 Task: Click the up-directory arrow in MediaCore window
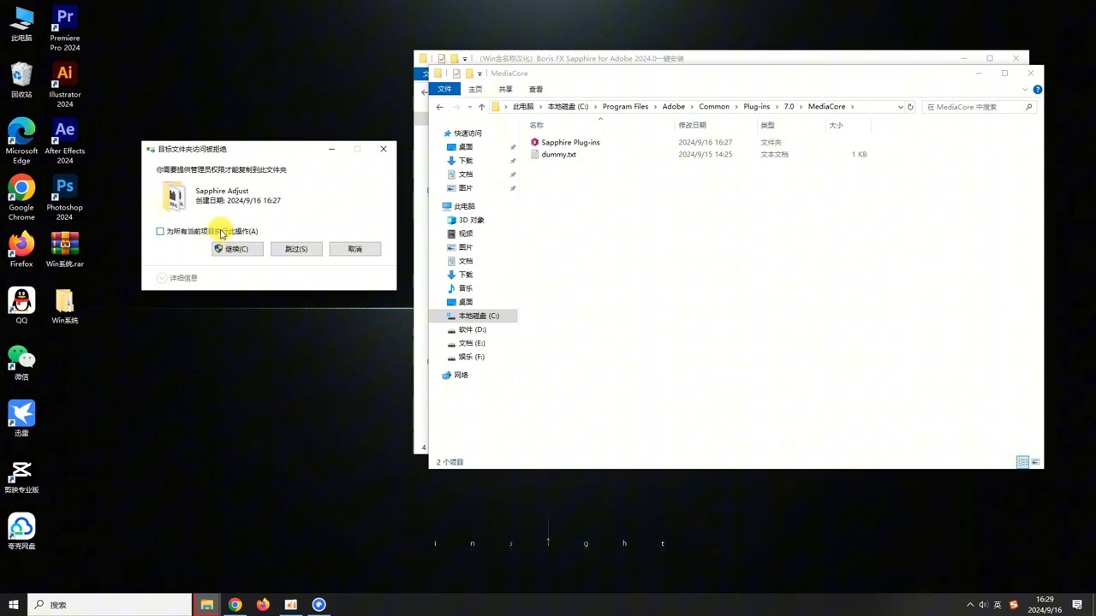click(x=481, y=107)
